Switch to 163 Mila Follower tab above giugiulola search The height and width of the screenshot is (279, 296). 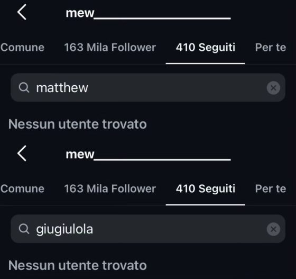point(110,188)
